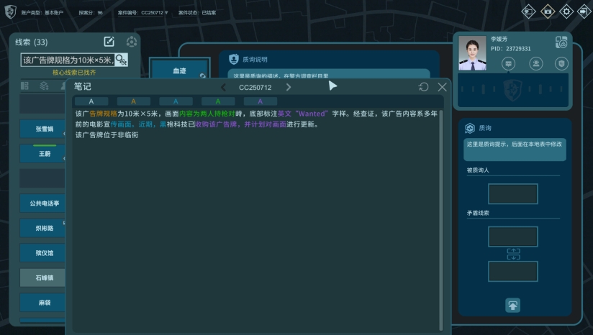593x335 pixels.
Task: Expand the case number CC250712 dropdown
Action: 166,13
